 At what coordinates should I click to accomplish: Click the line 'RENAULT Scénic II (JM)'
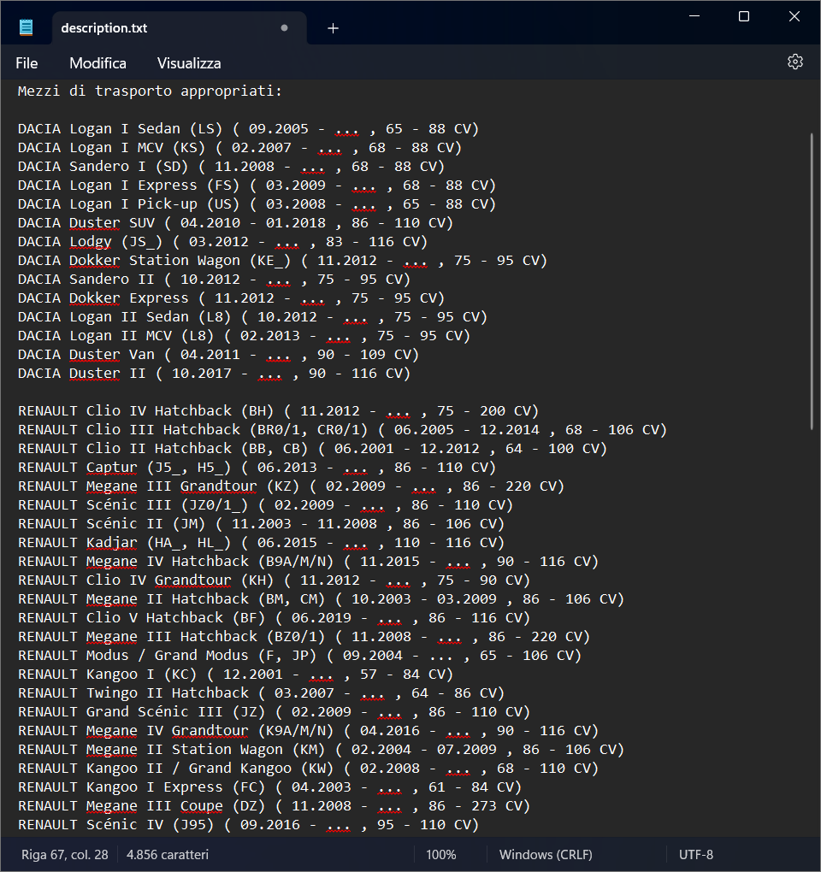coord(262,524)
